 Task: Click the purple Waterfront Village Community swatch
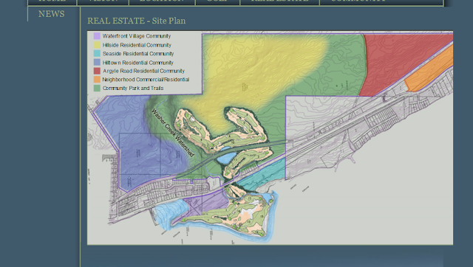click(97, 36)
